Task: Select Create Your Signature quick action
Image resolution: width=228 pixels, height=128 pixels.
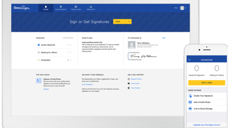Action: click(x=207, y=96)
